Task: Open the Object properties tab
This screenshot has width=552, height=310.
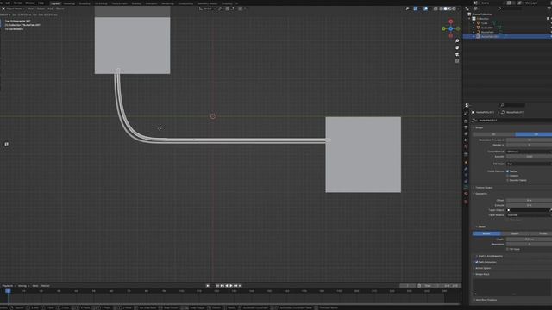Action: coord(466,163)
